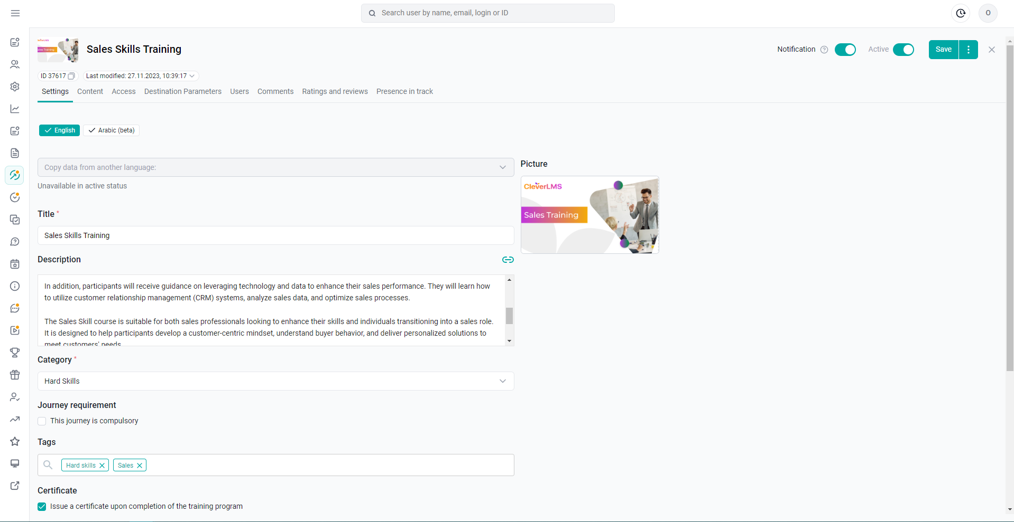This screenshot has height=522, width=1014.
Task: Expand Copy data from another language dropdown
Action: (275, 167)
